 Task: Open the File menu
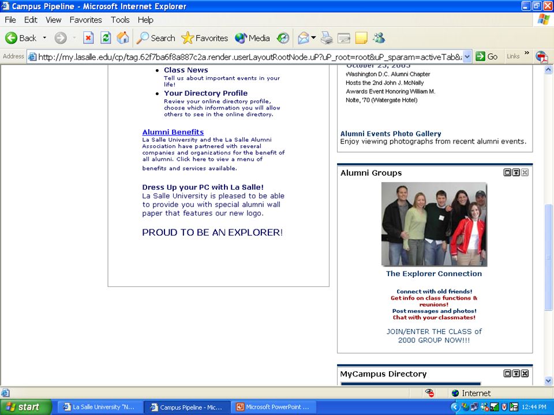coord(10,20)
